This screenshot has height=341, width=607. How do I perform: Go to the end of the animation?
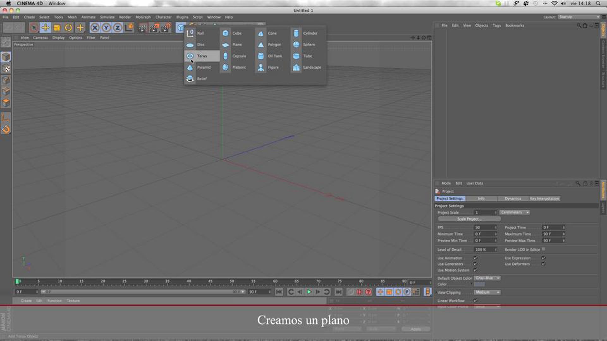[x=338, y=292]
